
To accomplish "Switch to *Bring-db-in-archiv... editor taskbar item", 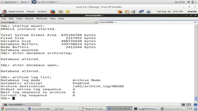I will click(x=93, y=109).
